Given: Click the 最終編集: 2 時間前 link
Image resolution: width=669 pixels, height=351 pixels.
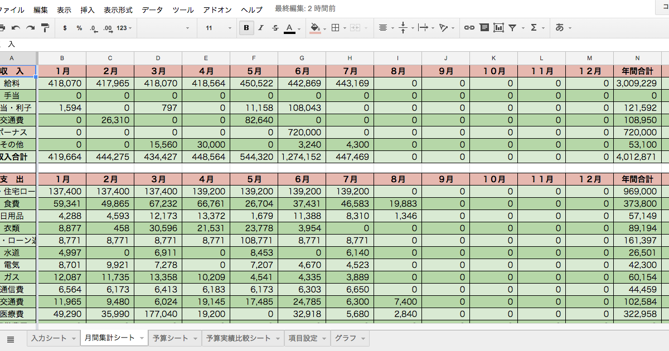Looking at the screenshot, I should point(305,9).
